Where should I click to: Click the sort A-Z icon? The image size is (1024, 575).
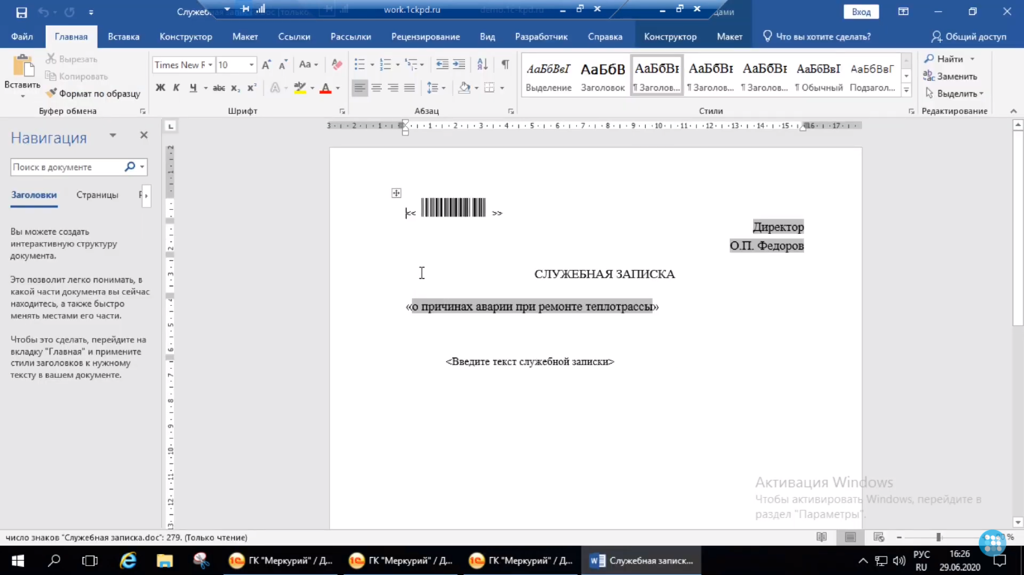pyautogui.click(x=482, y=65)
